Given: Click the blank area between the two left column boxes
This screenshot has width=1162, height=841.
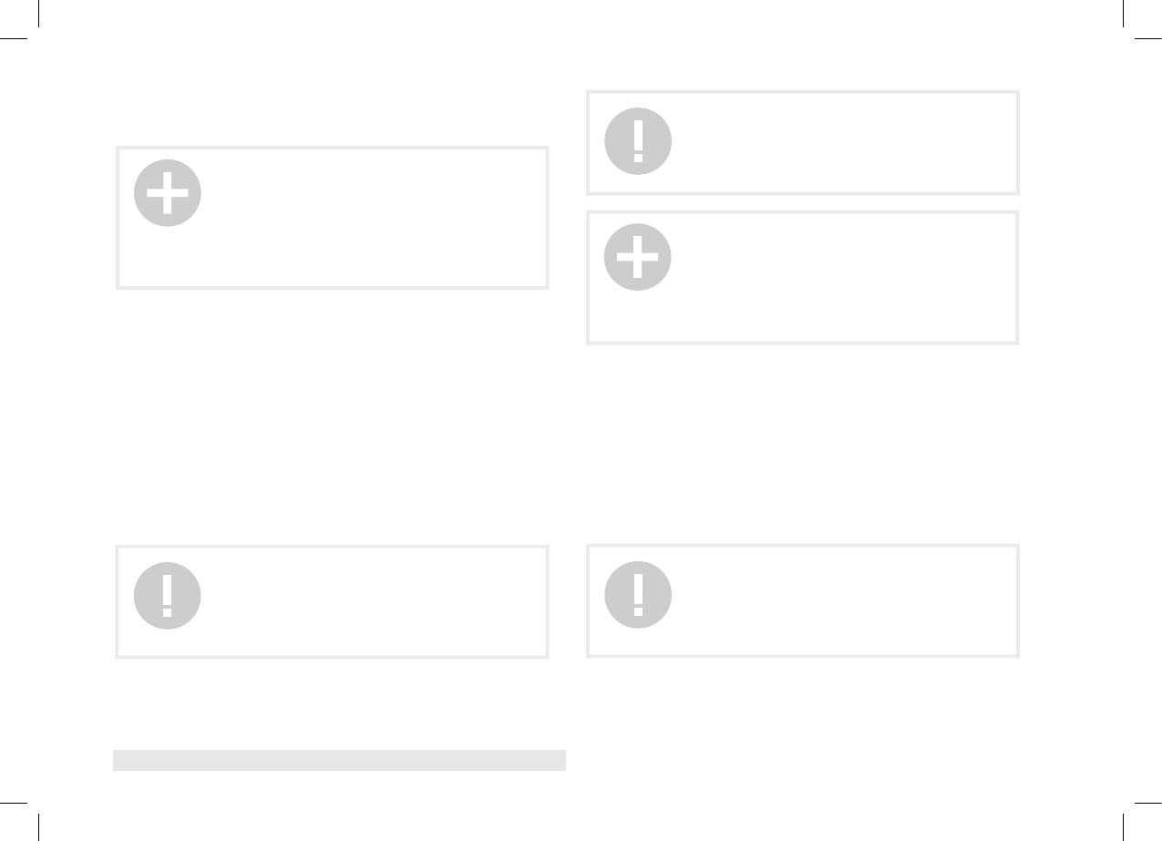Looking at the screenshot, I should click(332, 415).
